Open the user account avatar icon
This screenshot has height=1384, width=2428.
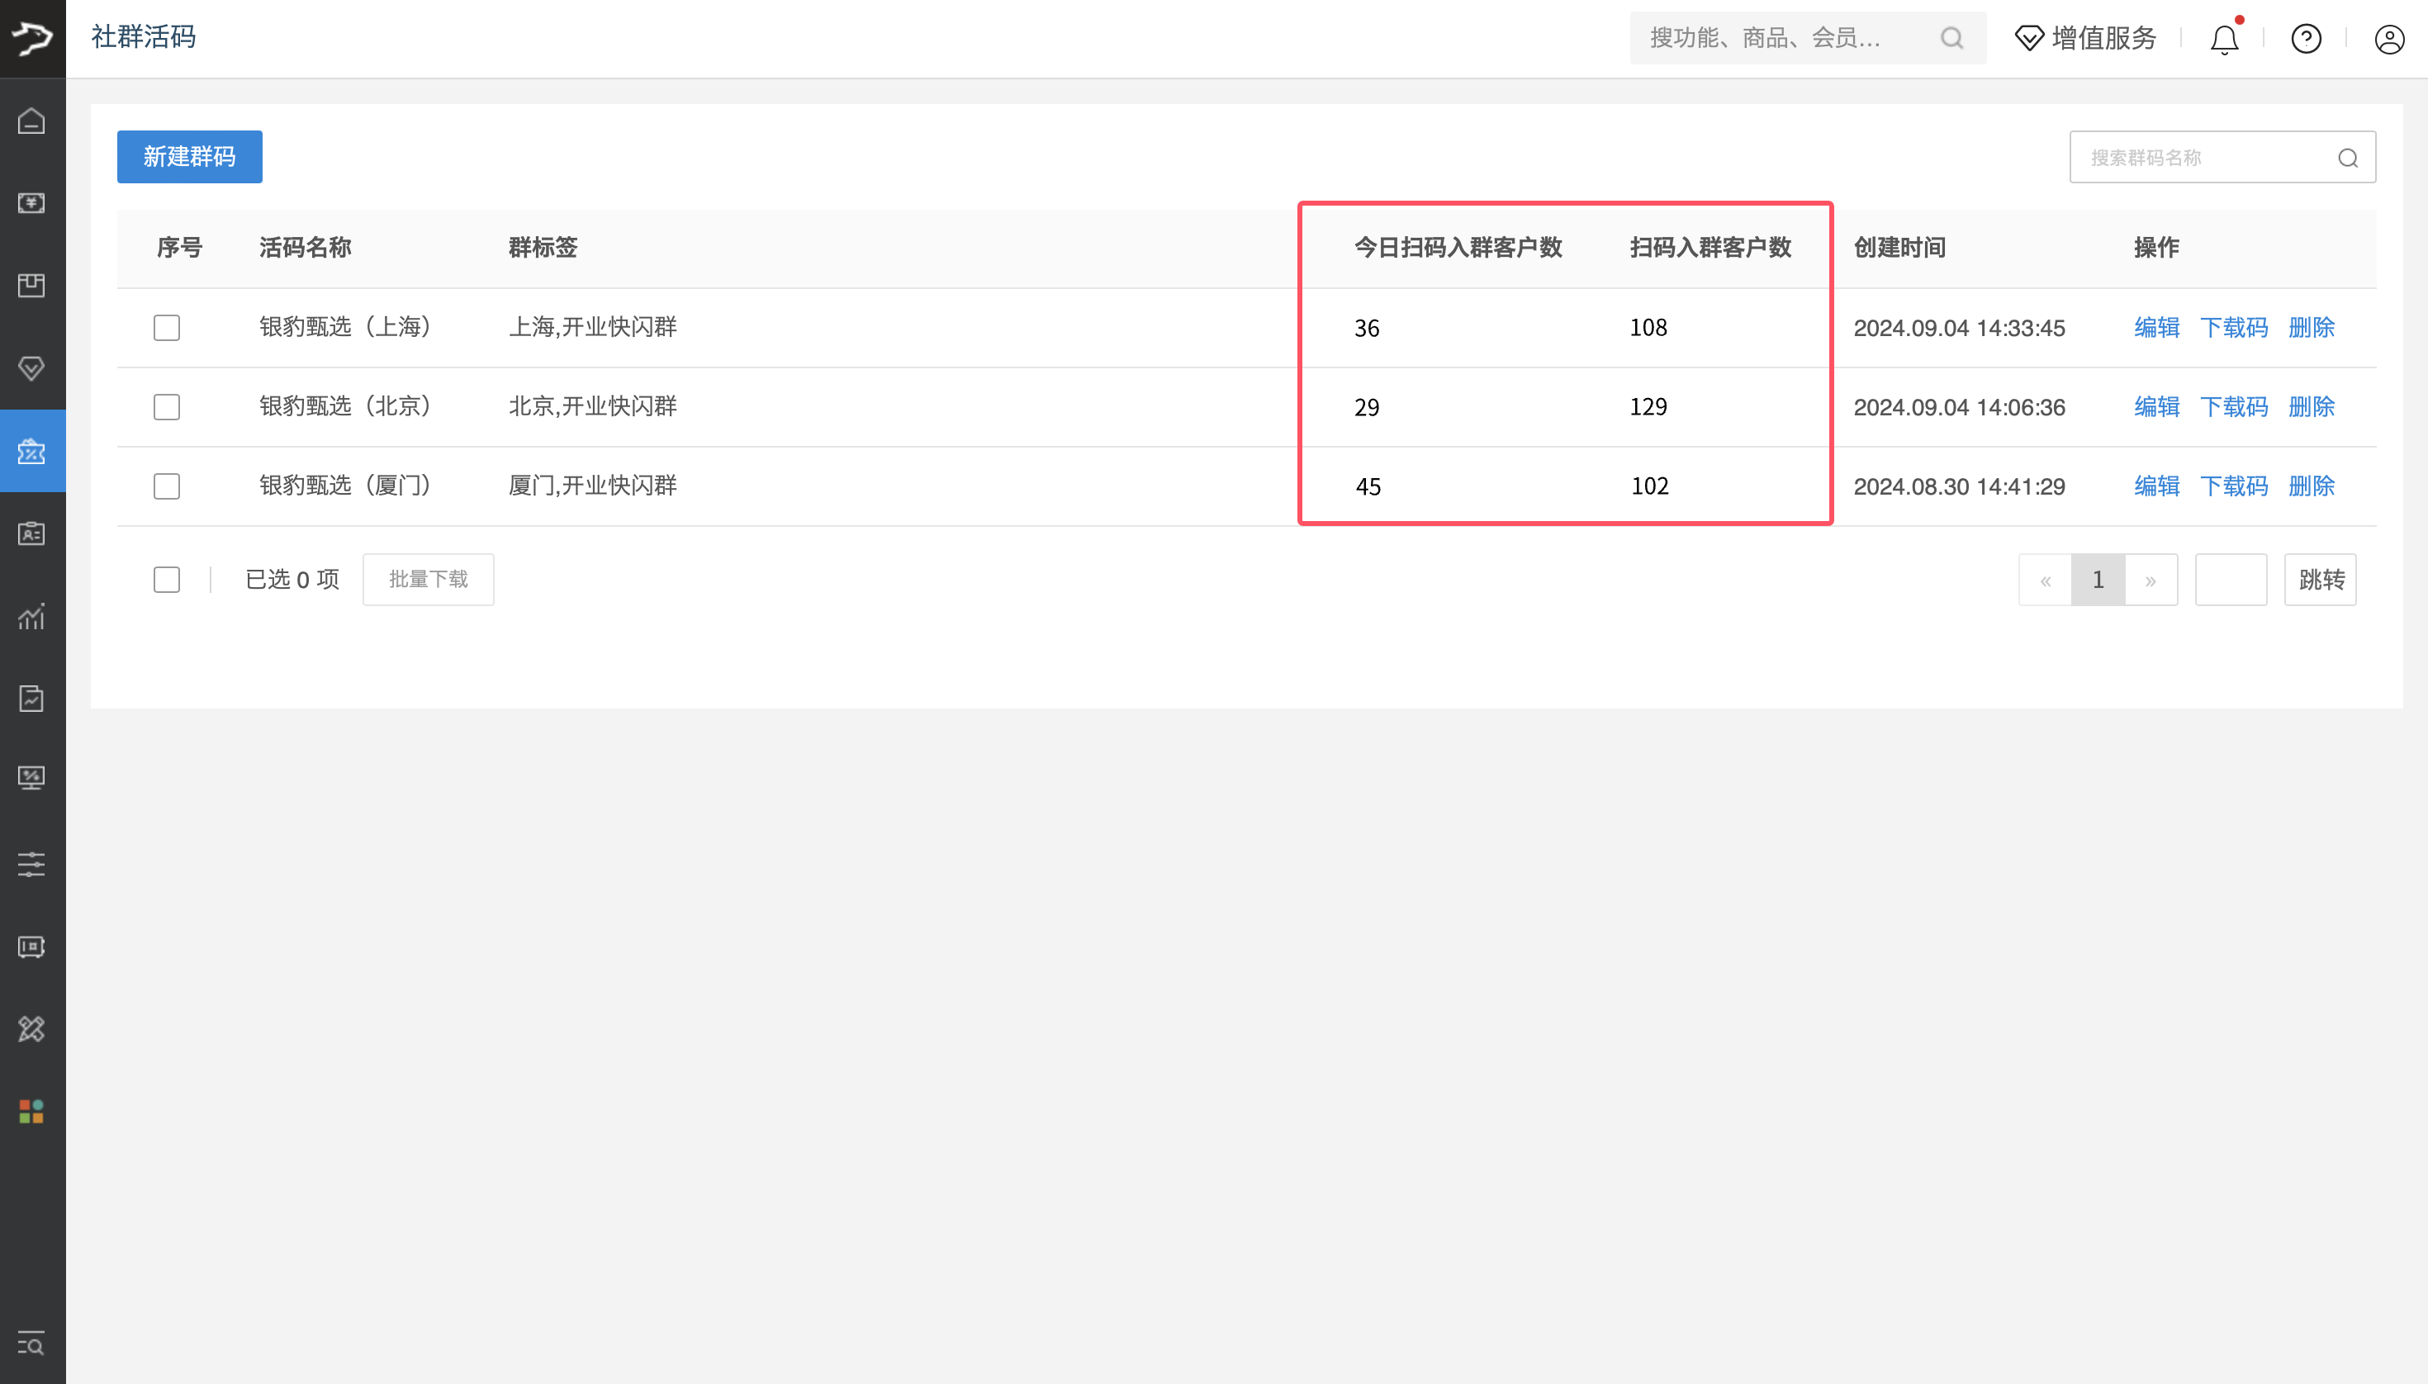pyautogui.click(x=2389, y=39)
